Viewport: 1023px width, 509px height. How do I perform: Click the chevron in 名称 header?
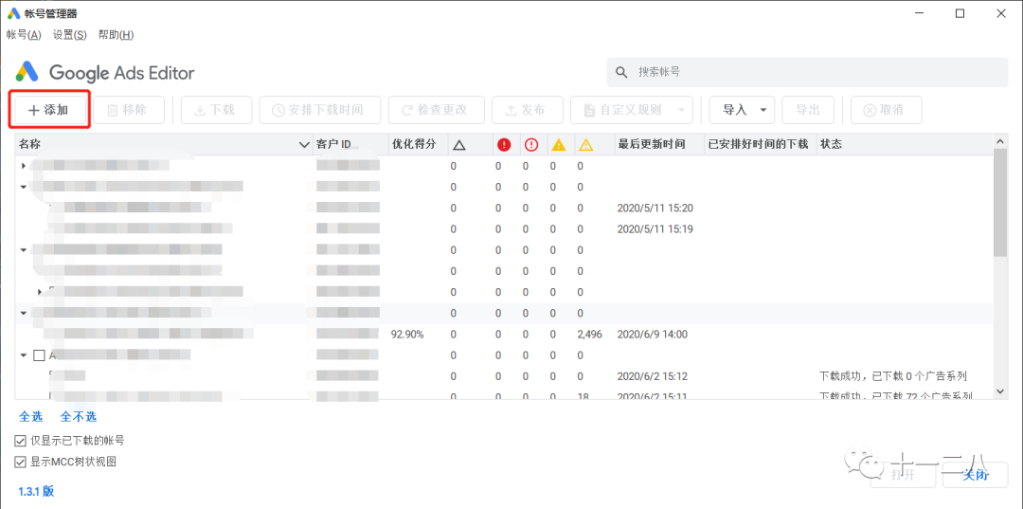[304, 145]
